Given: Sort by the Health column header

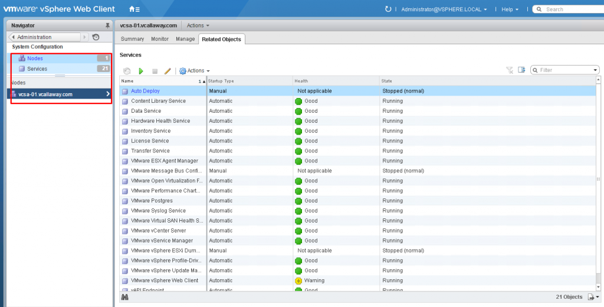Looking at the screenshot, I should coord(336,81).
